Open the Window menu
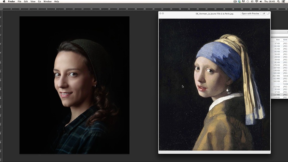Viewport: 288px width, 162px height. click(48, 1)
